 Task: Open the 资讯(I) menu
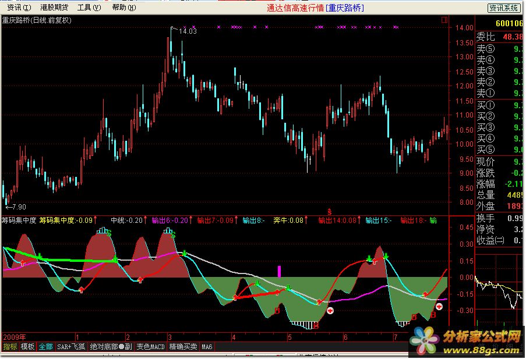click(19, 8)
